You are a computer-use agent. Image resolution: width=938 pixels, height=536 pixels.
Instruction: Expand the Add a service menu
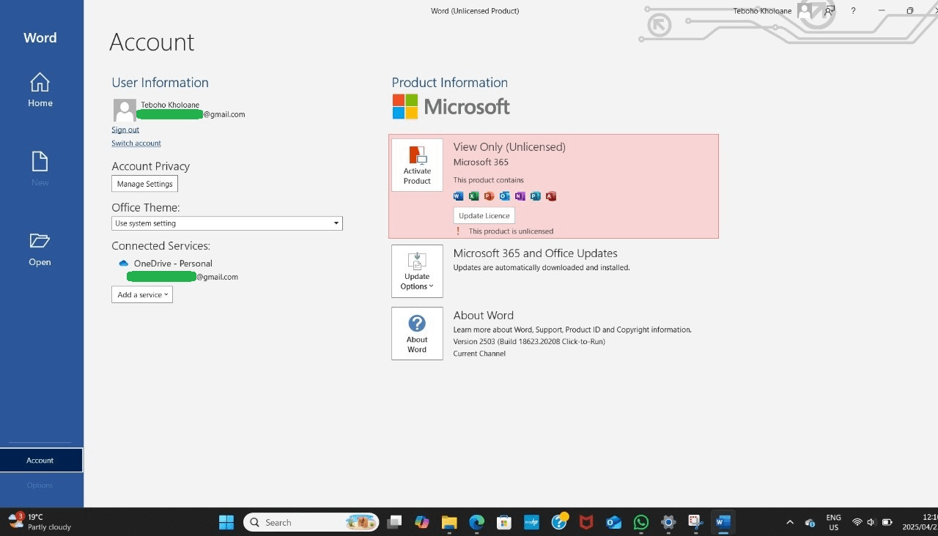click(x=142, y=294)
